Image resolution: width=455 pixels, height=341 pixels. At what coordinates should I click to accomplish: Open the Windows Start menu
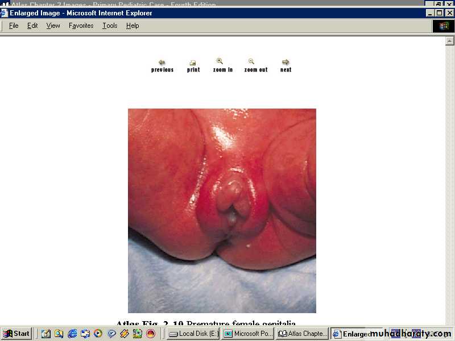tap(16, 334)
